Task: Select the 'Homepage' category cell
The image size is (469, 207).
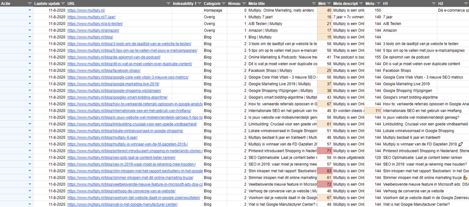Action: pos(215,10)
